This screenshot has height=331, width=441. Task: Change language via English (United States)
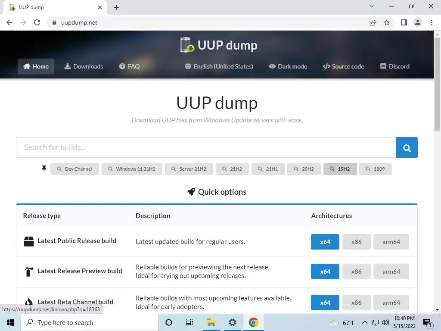(x=219, y=66)
